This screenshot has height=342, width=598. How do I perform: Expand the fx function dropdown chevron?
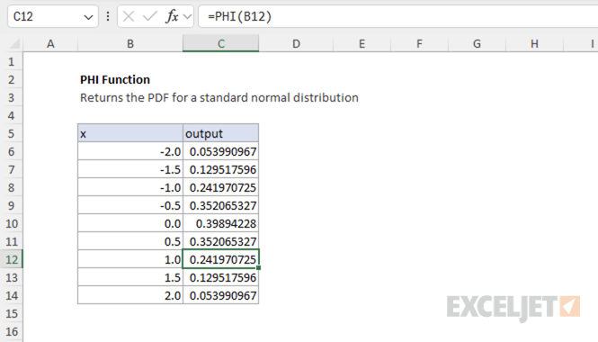pyautogui.click(x=187, y=17)
